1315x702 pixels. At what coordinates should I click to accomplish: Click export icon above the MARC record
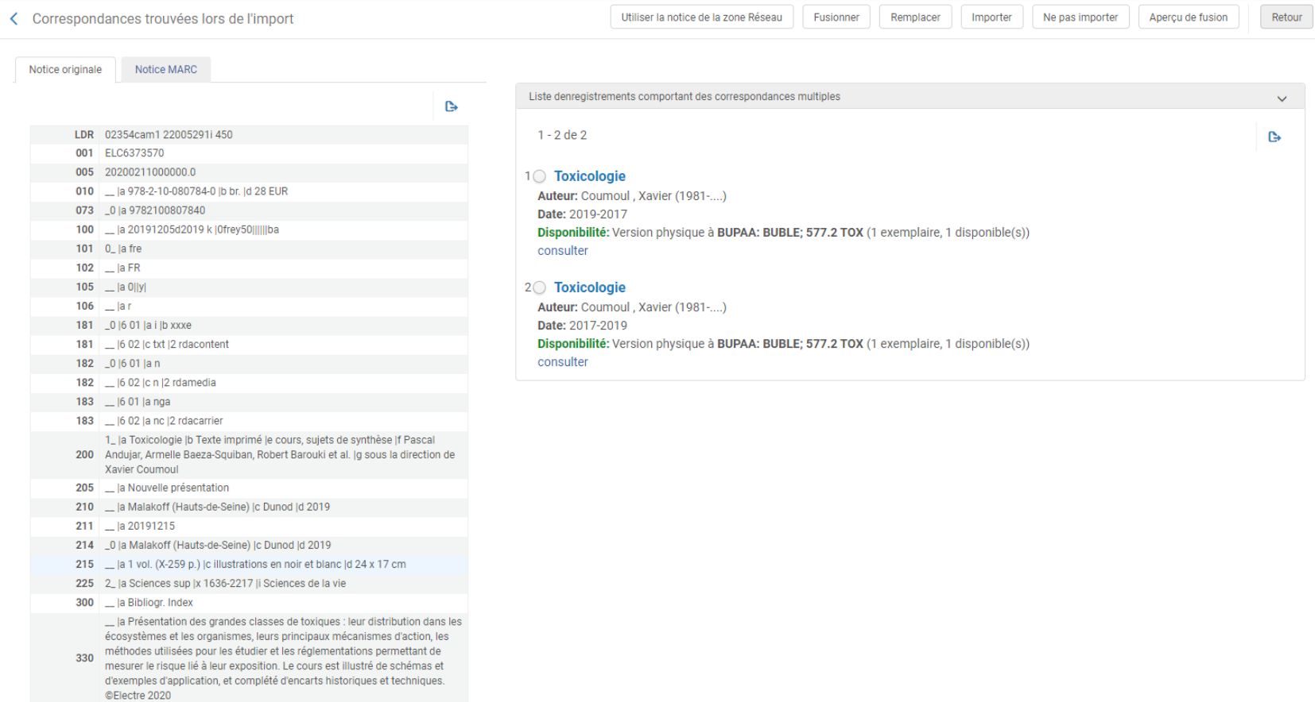452,106
